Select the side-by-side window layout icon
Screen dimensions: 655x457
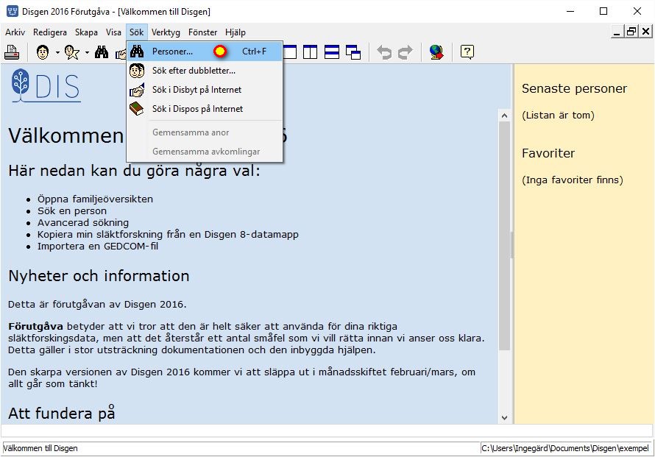(x=310, y=52)
